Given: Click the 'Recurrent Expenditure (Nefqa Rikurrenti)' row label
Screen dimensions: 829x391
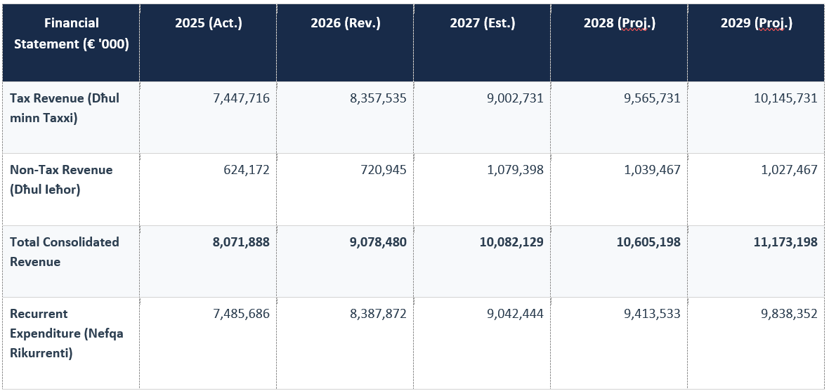Looking at the screenshot, I should point(67,333).
